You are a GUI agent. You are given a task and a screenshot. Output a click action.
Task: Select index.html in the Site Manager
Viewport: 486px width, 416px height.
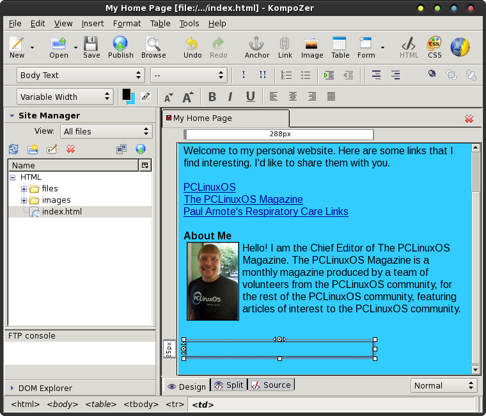click(61, 212)
